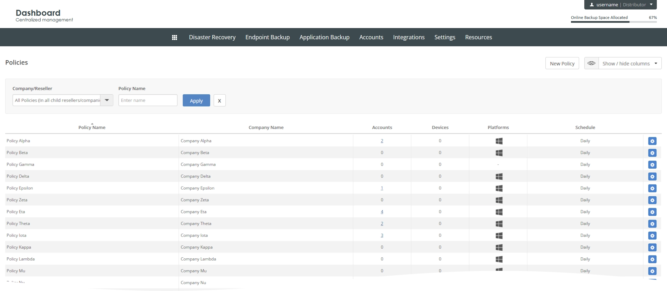The image size is (667, 291).
Task: Click Windows platform icon for Policy Alpha
Action: coord(499,141)
